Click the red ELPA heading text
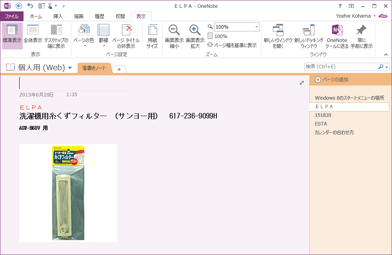The width and height of the screenshot is (392, 255). coord(31,107)
